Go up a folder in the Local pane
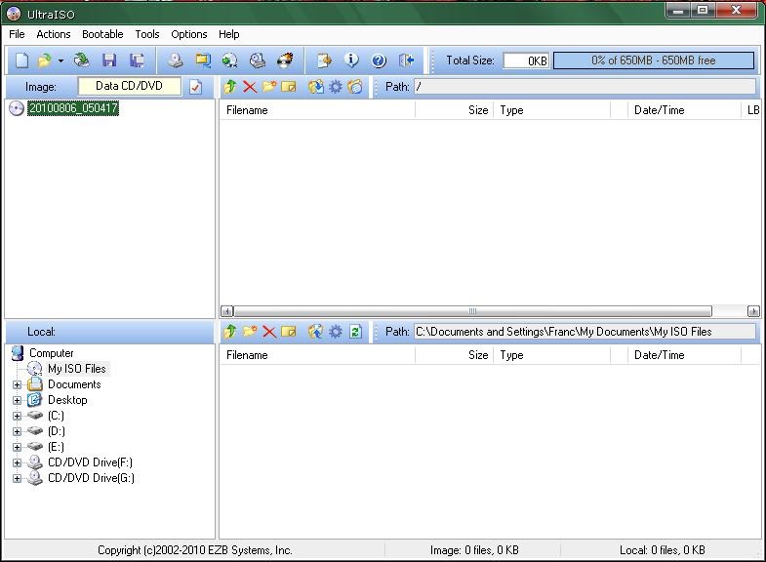This screenshot has height=562, width=766. 230,332
